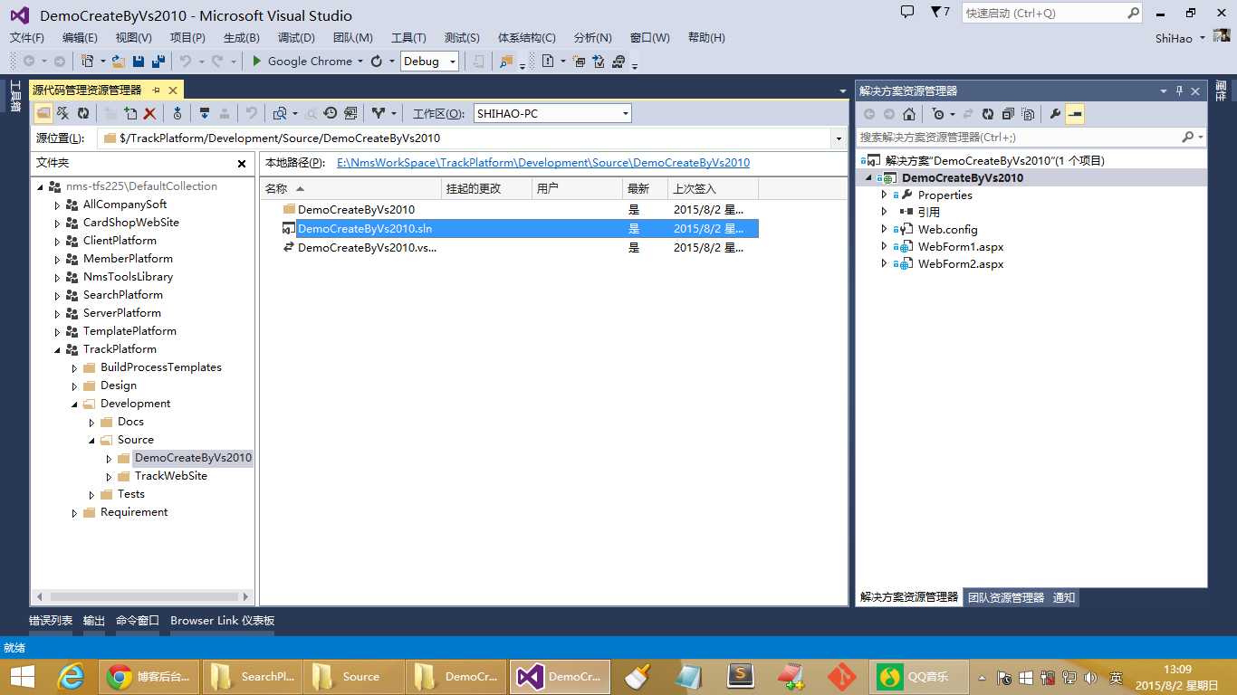Open the 调试(D) menu
This screenshot has width=1237, height=695.
click(x=296, y=38)
